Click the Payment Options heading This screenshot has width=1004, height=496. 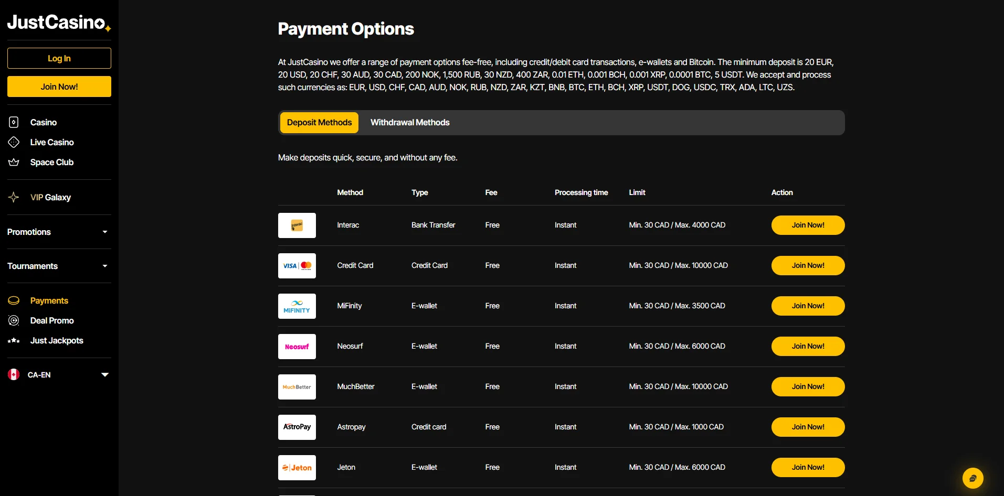click(346, 29)
